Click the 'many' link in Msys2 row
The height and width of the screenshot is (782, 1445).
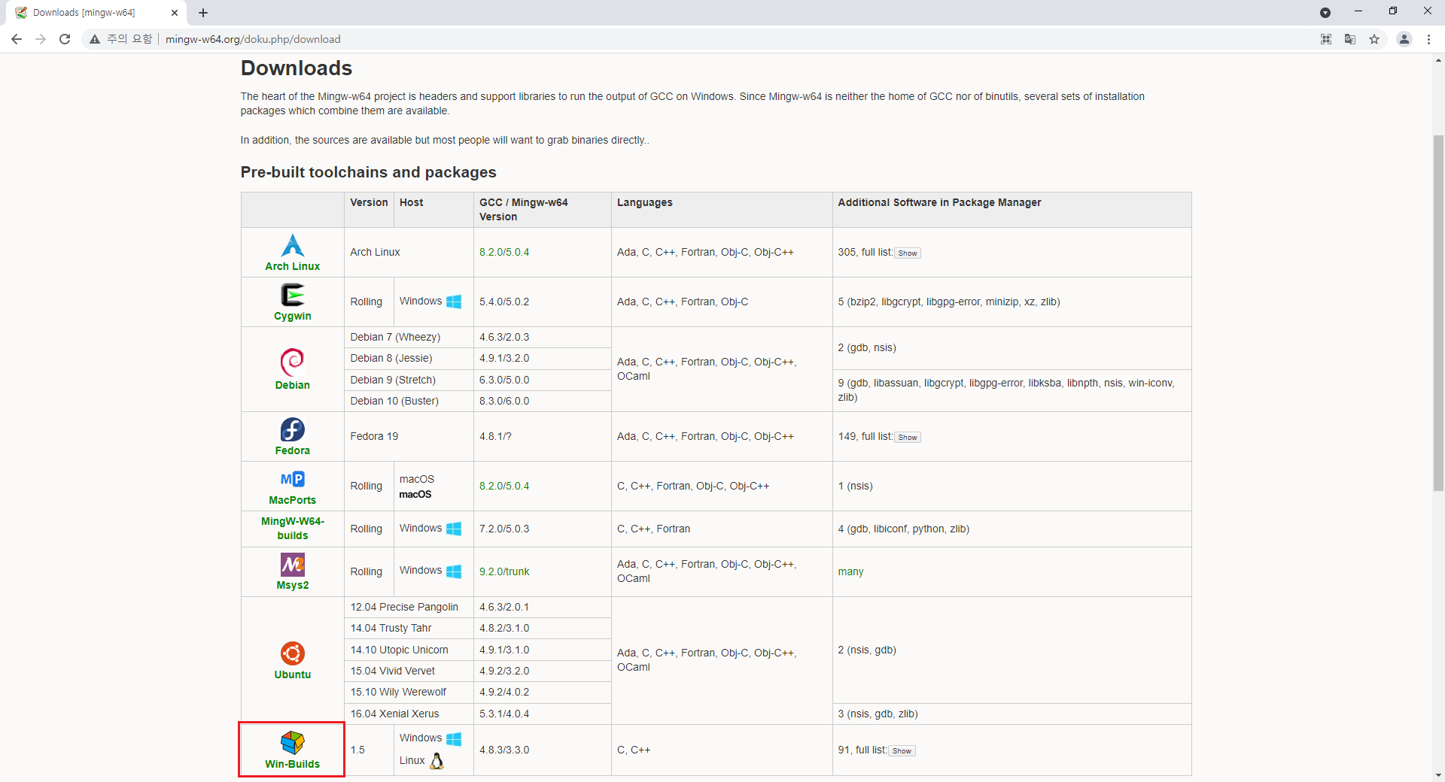(x=850, y=571)
